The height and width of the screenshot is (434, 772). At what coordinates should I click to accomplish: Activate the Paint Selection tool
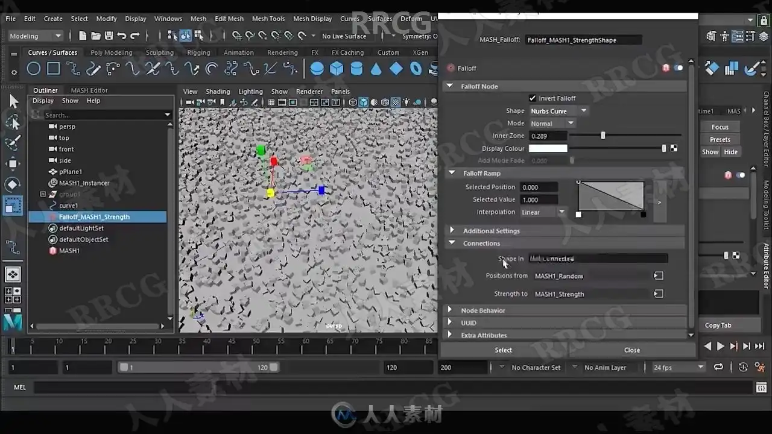click(13, 143)
